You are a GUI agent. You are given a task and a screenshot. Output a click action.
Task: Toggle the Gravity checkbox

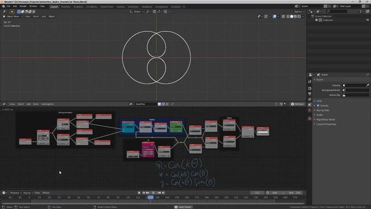(318, 106)
